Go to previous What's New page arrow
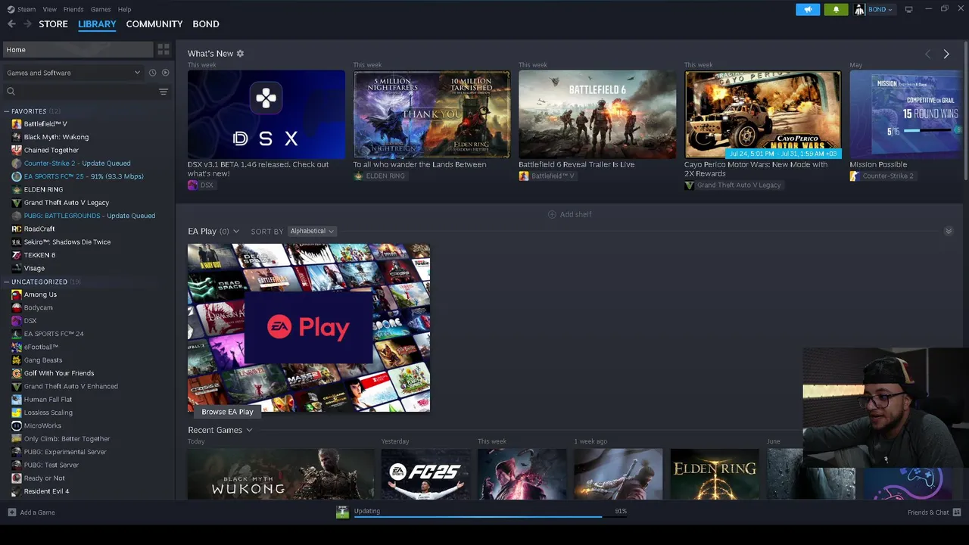Image resolution: width=969 pixels, height=545 pixels. click(927, 54)
